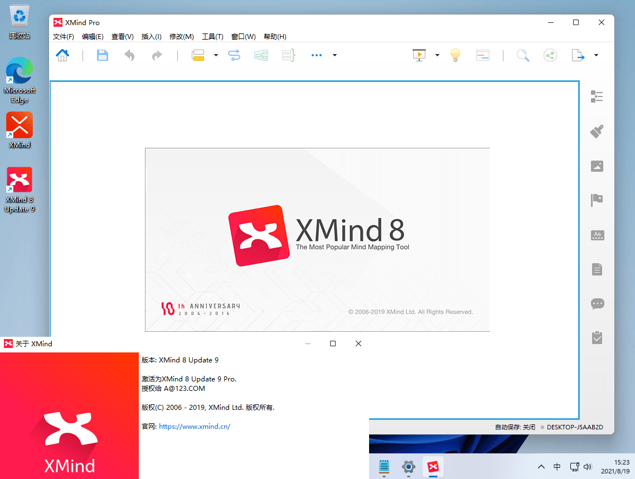Open the volume speaker tray icon
This screenshot has height=479, width=635.
point(588,466)
